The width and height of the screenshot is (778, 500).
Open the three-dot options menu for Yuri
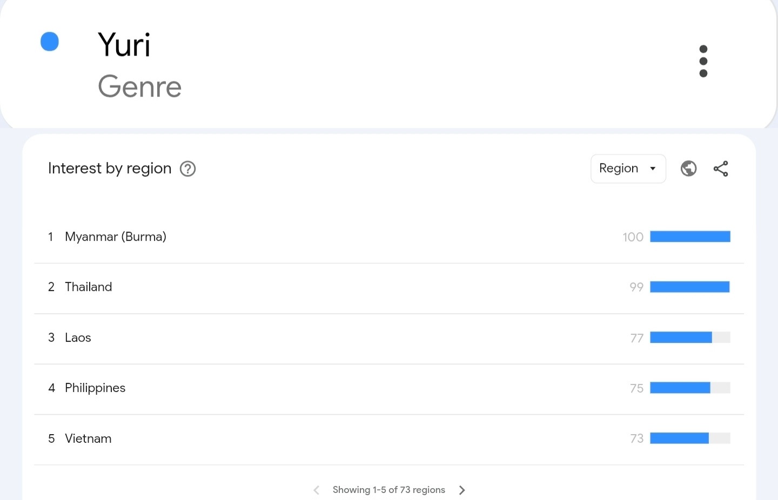pyautogui.click(x=703, y=61)
